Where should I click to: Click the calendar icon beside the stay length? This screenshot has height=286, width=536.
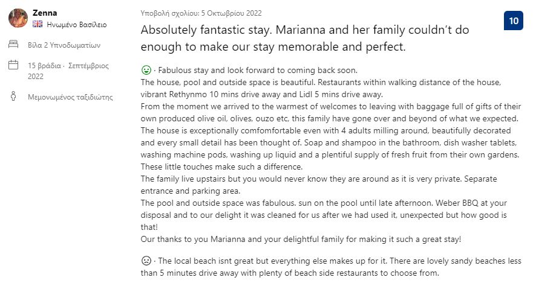tap(13, 65)
